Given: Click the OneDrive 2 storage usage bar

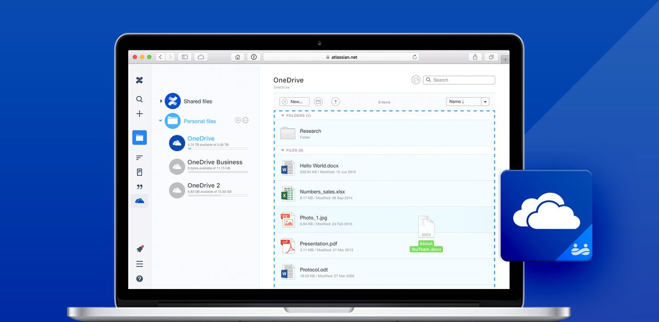Looking at the screenshot, I should (x=218, y=195).
